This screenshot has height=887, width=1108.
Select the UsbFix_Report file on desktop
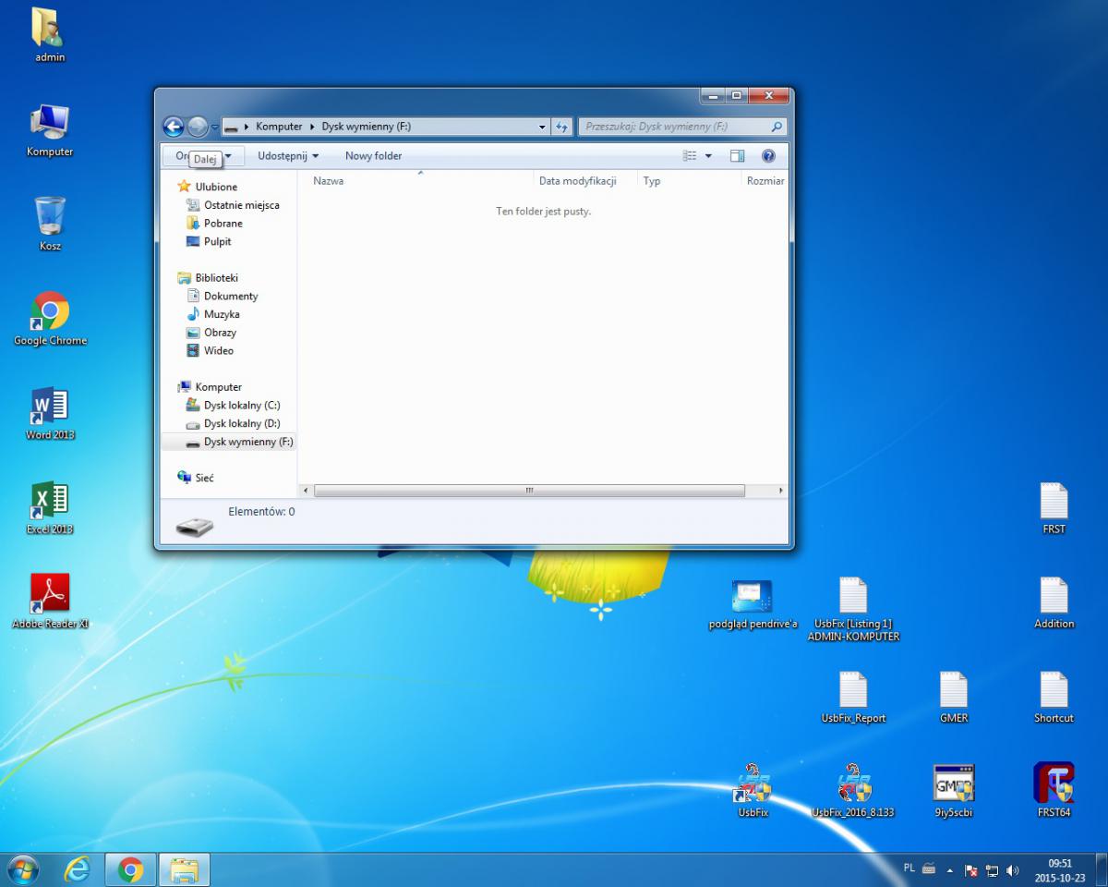click(853, 698)
